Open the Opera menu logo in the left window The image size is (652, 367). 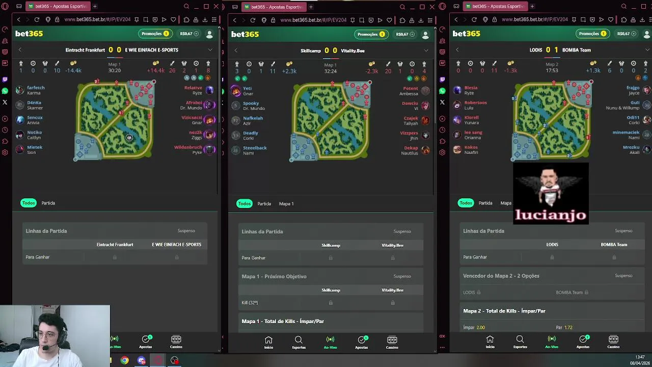(x=5, y=6)
